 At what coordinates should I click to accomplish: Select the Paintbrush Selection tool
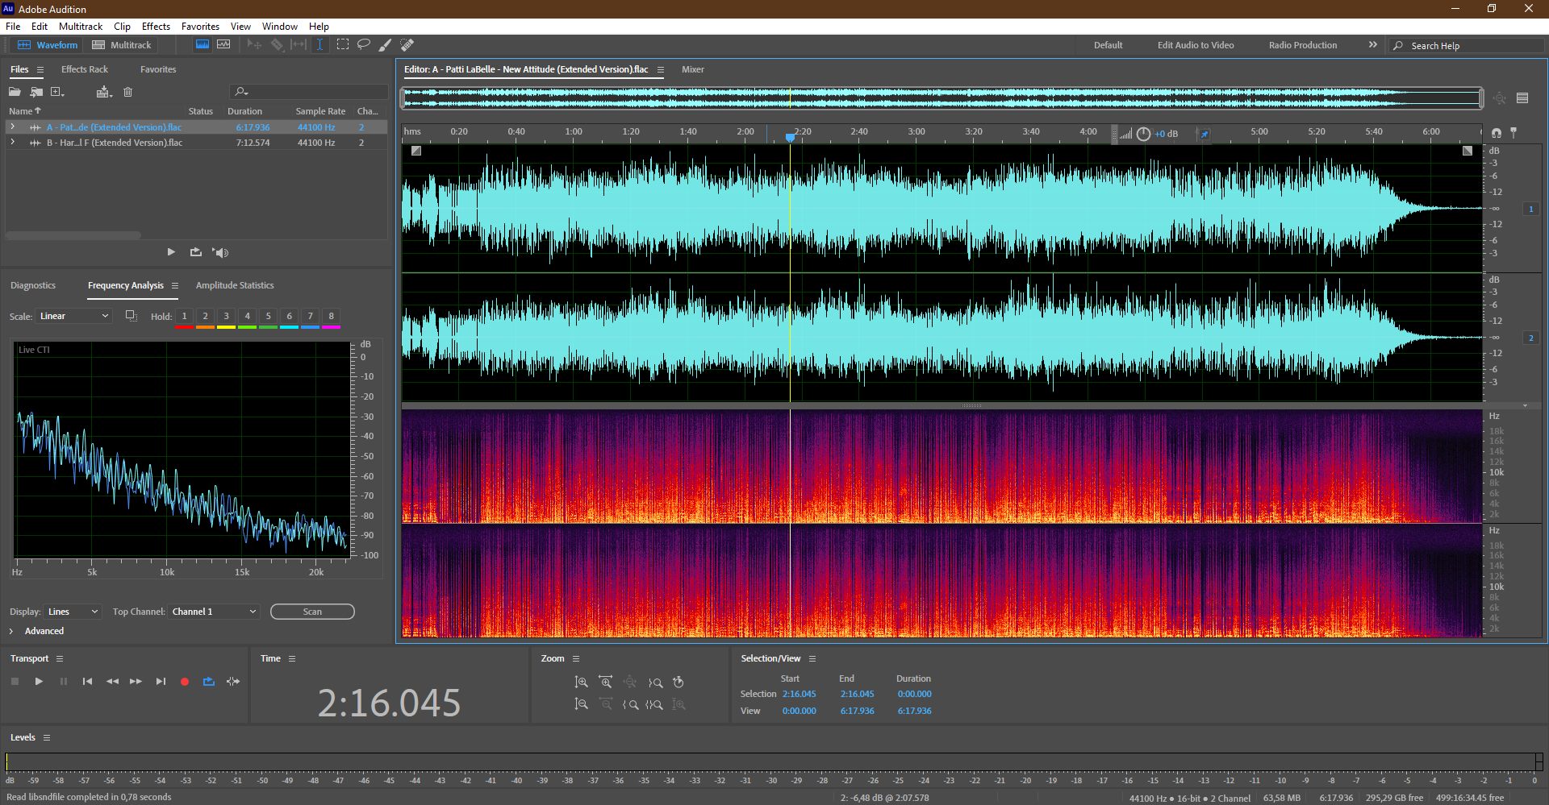pos(386,45)
